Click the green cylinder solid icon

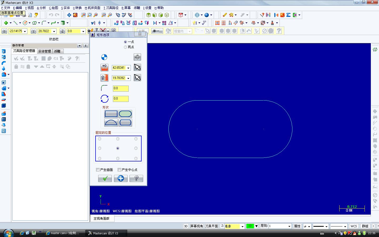point(63,23)
